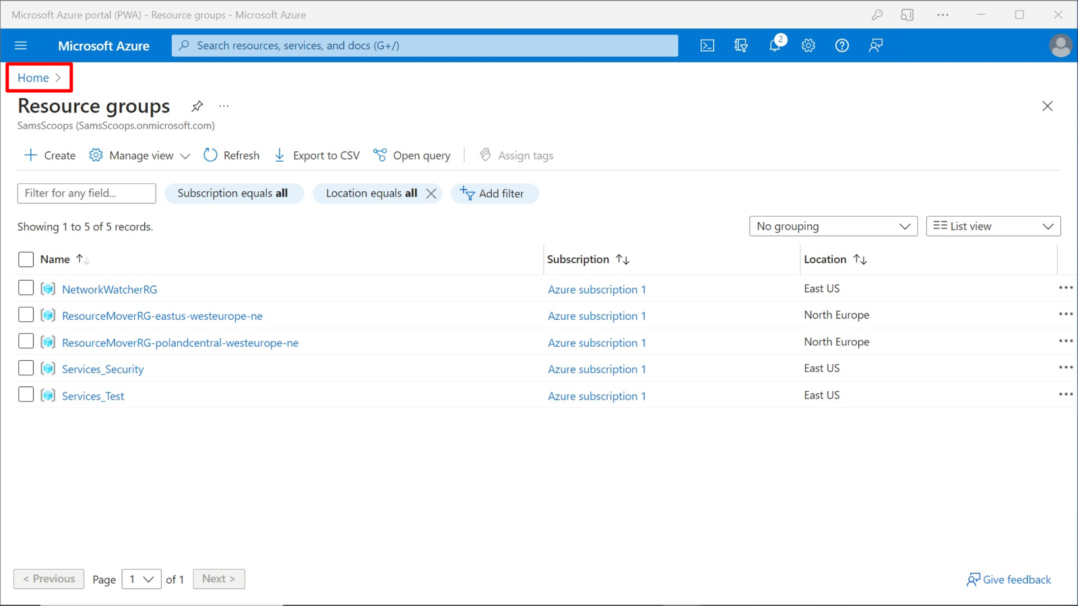Click the Next page button
This screenshot has height=606, width=1078.
pos(219,579)
